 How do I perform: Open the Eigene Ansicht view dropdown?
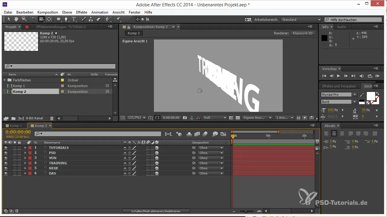[x=257, y=118]
